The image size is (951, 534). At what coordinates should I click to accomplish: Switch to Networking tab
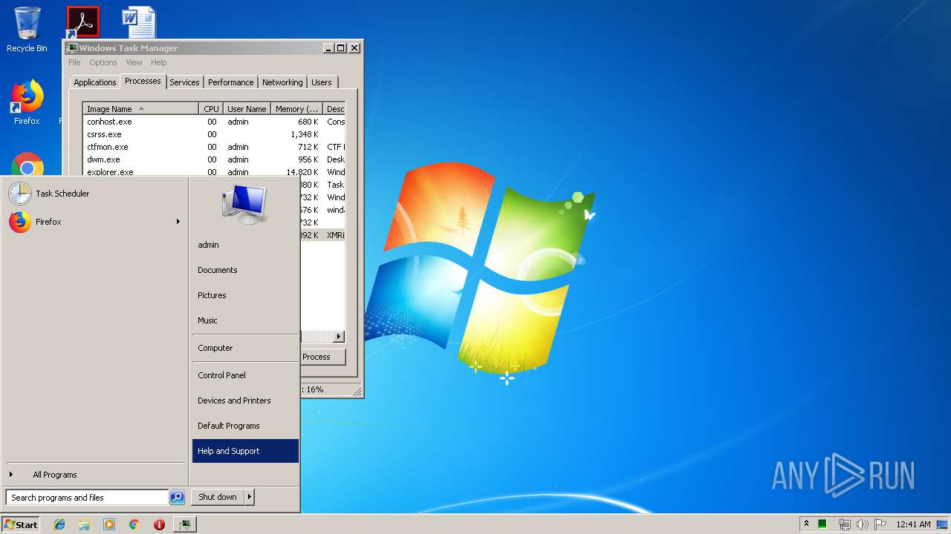[282, 82]
